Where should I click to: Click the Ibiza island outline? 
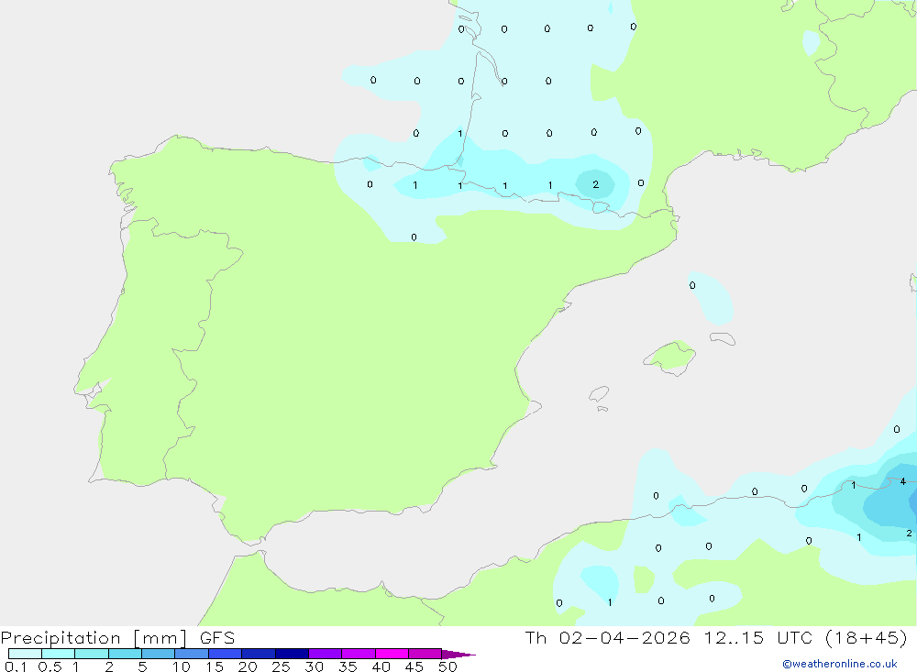pos(599,393)
